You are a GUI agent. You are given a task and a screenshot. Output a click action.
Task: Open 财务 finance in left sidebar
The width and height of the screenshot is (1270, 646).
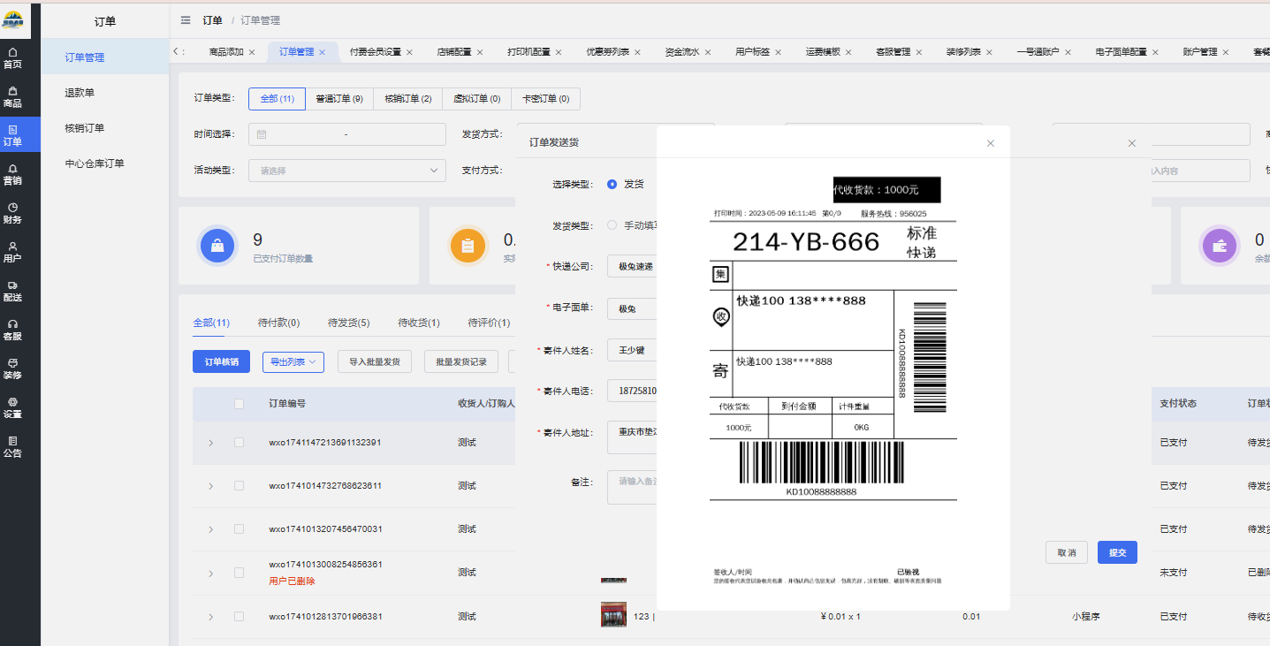[12, 213]
